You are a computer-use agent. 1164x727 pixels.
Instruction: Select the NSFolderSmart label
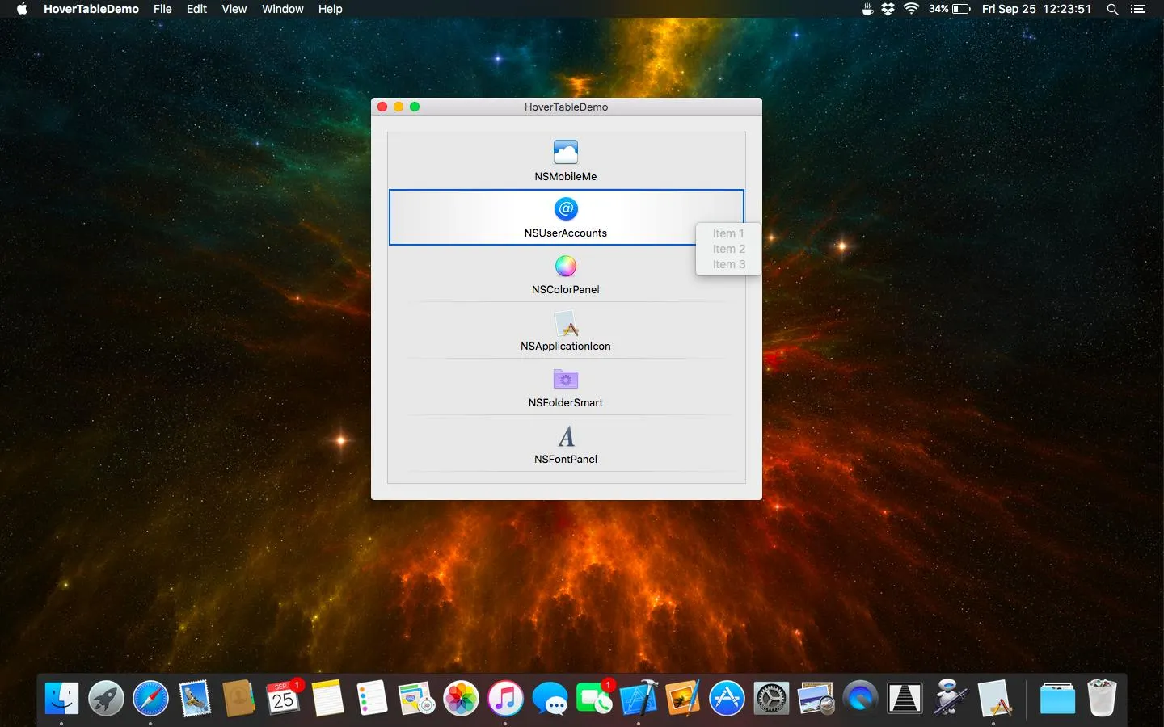566,402
